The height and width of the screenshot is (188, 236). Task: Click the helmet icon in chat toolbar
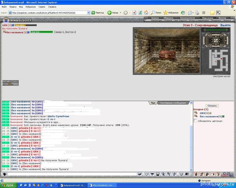click(x=187, y=174)
